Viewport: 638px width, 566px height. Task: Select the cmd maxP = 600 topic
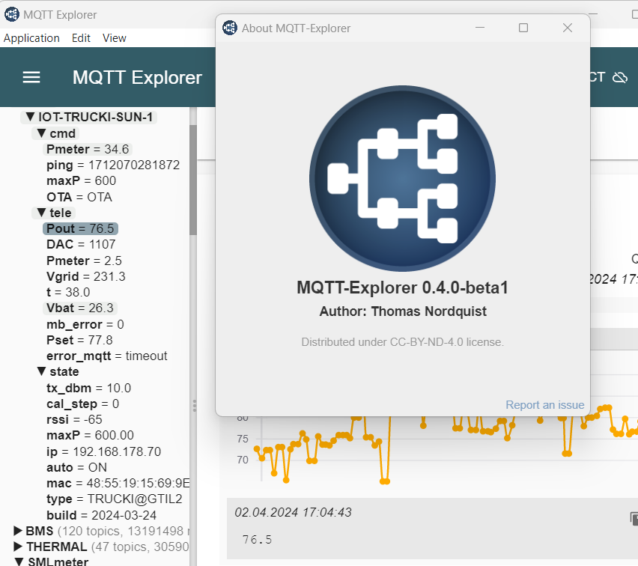[x=82, y=180]
